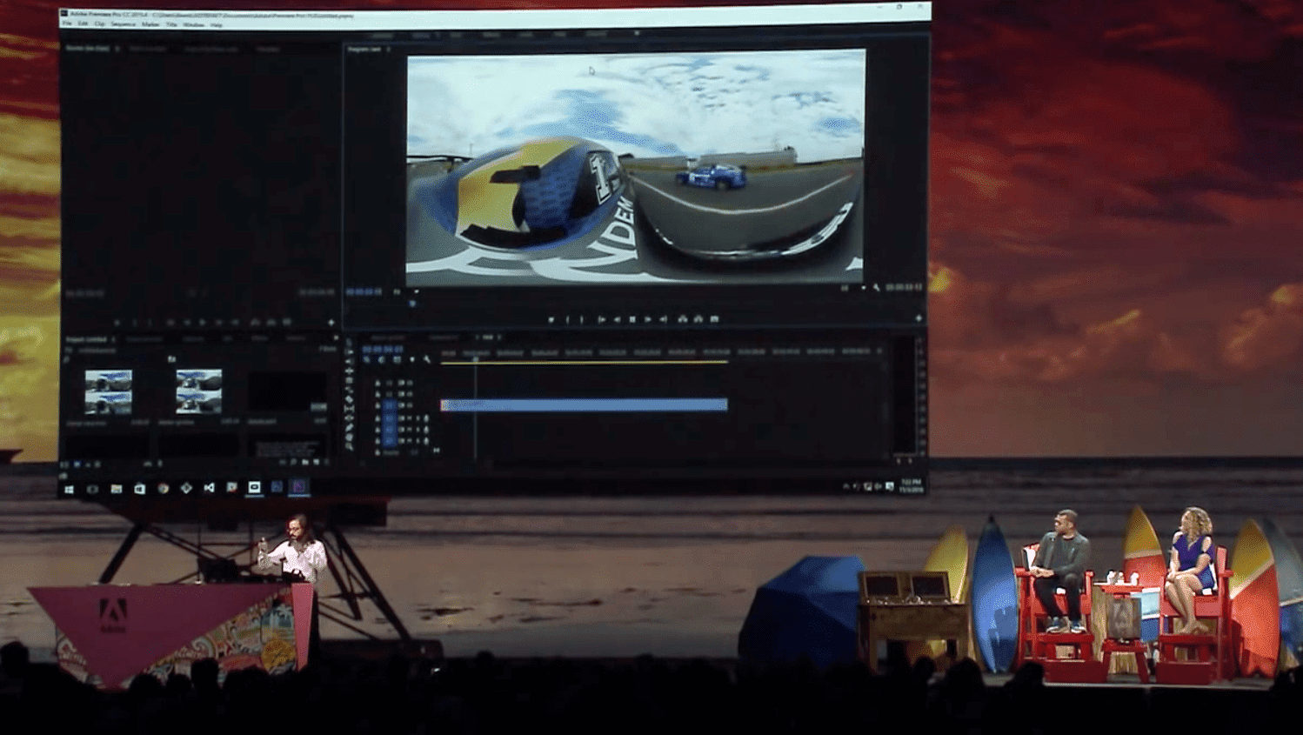The height and width of the screenshot is (735, 1303).
Task: Open the Button Editor plus icon in Program Monitor
Action: click(x=918, y=319)
